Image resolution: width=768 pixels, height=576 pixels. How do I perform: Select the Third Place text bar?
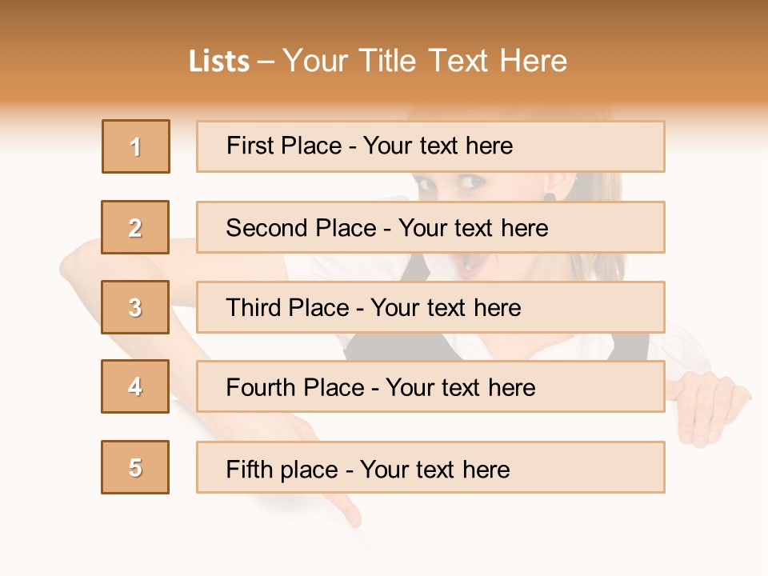[x=430, y=307]
